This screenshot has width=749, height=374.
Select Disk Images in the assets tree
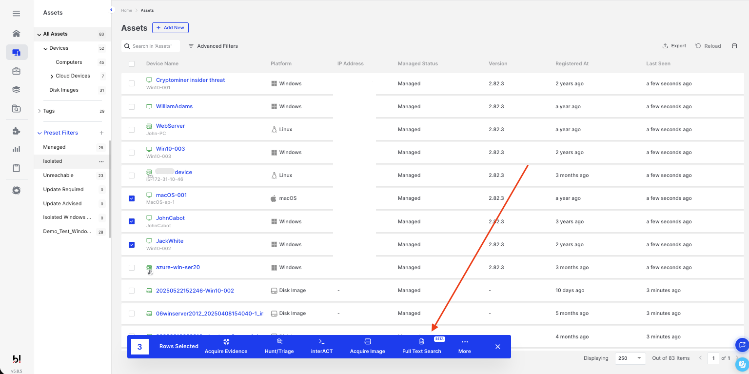pyautogui.click(x=64, y=90)
